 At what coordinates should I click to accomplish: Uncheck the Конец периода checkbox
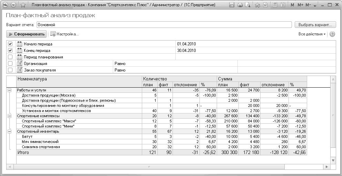coord(10,51)
